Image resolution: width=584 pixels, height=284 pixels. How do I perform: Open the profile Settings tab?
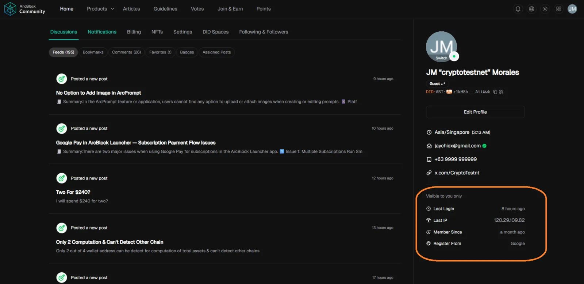pos(183,32)
